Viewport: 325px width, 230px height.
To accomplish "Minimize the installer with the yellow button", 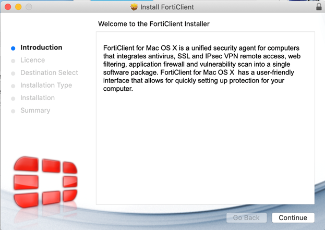I will coord(18,7).
